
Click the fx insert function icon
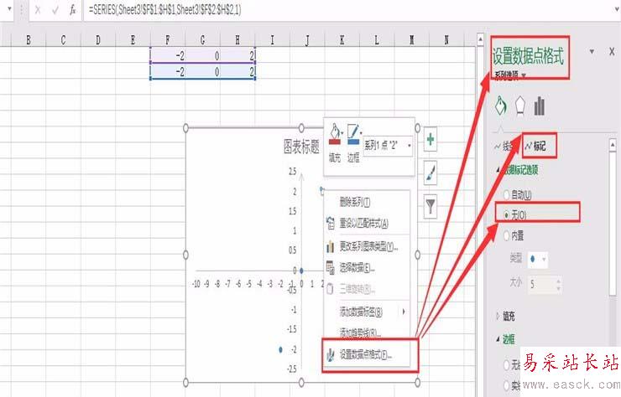point(73,10)
